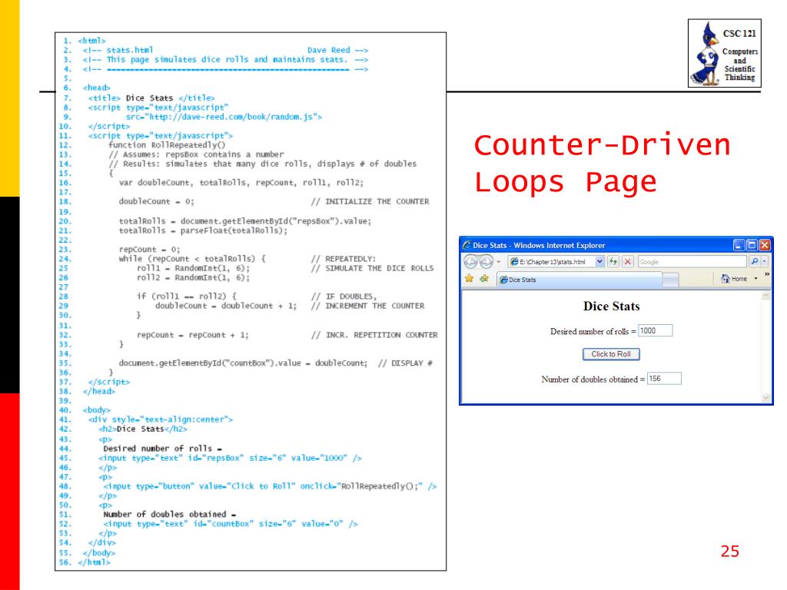Click the 'Number of doubles obtained =' label
The height and width of the screenshot is (590, 787).
[x=593, y=380]
